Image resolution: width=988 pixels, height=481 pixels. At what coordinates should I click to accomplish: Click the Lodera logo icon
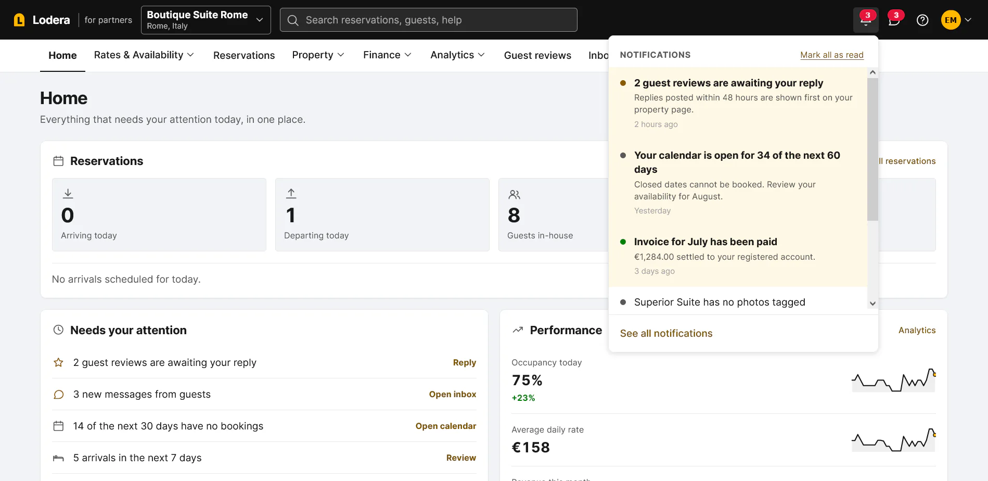[x=19, y=20]
